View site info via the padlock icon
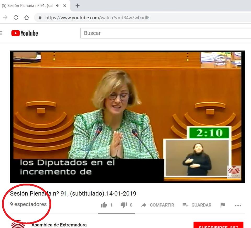The height and width of the screenshot is (228, 251). [40, 18]
